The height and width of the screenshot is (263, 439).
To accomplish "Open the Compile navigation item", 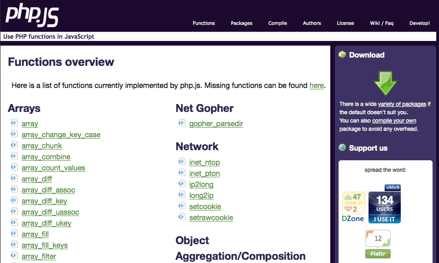I will coord(277,23).
